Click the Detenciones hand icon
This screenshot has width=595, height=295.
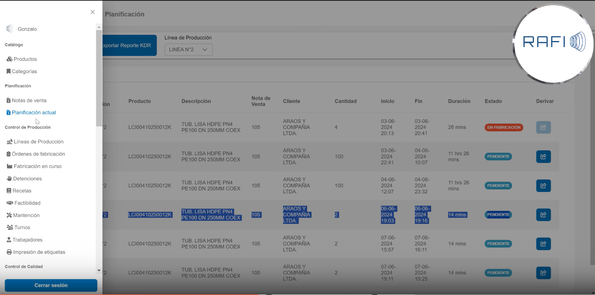(x=9, y=179)
